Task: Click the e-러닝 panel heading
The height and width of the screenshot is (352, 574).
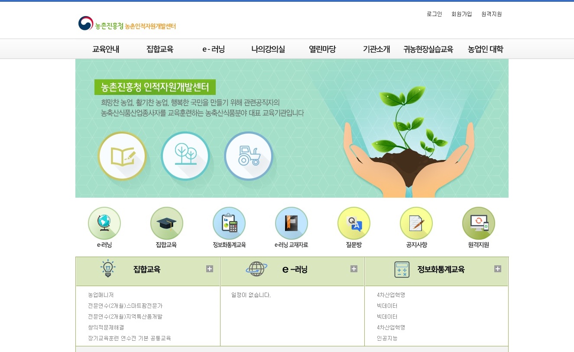Action: [x=295, y=269]
